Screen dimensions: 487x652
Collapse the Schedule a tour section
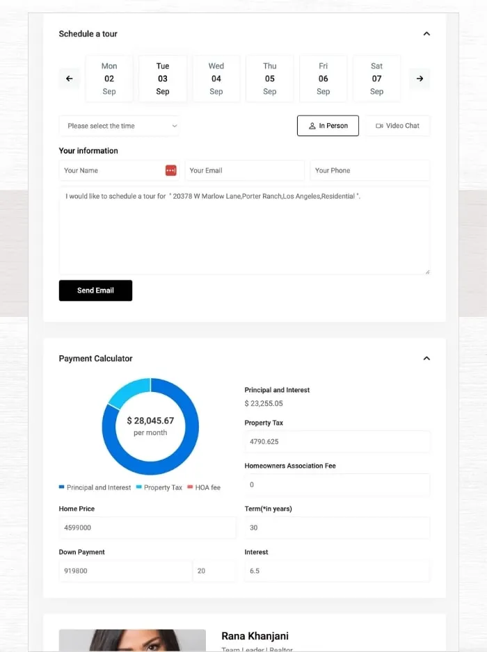point(426,33)
